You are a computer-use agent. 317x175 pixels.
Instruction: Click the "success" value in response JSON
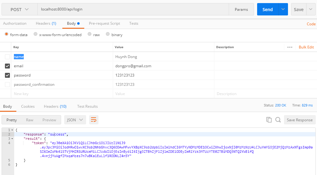point(57,134)
